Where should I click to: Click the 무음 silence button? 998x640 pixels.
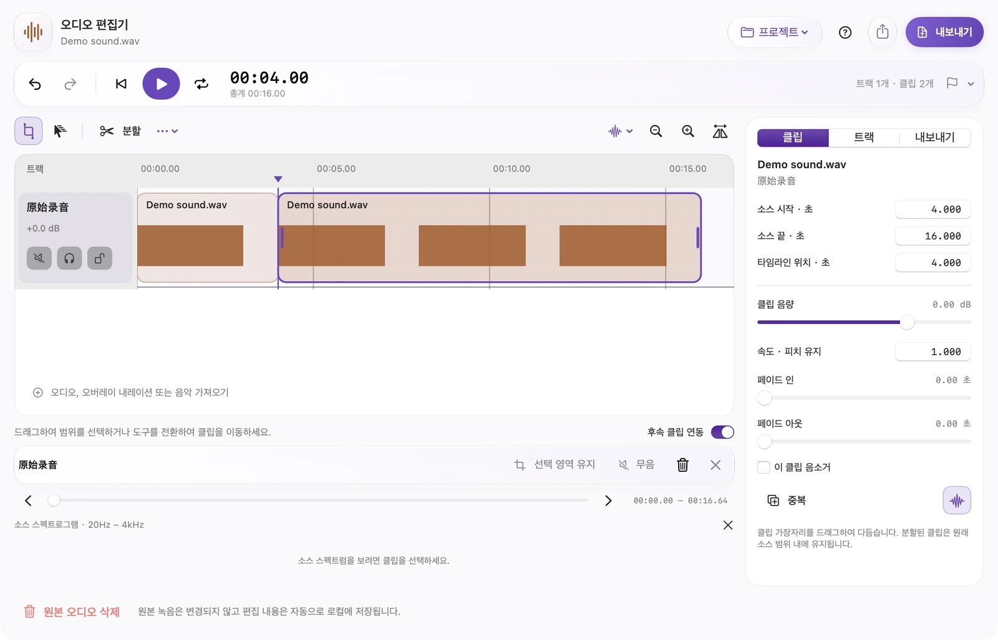tap(636, 465)
